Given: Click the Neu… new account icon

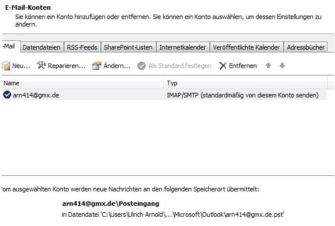Looking at the screenshot, I should pyautogui.click(x=6, y=66).
